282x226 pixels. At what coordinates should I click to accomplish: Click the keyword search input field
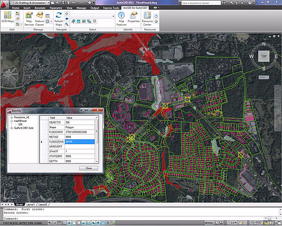[x=201, y=3]
